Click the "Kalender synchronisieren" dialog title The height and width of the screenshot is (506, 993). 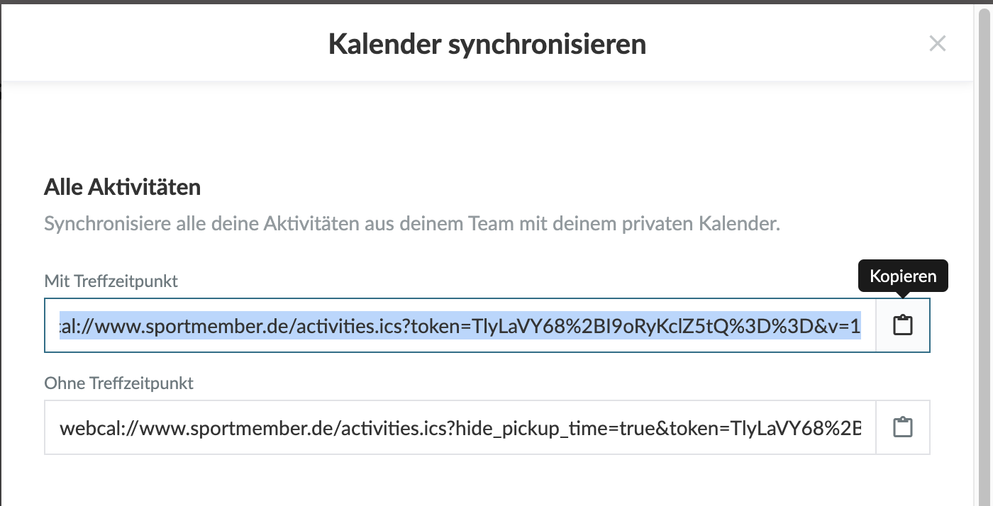(x=487, y=44)
